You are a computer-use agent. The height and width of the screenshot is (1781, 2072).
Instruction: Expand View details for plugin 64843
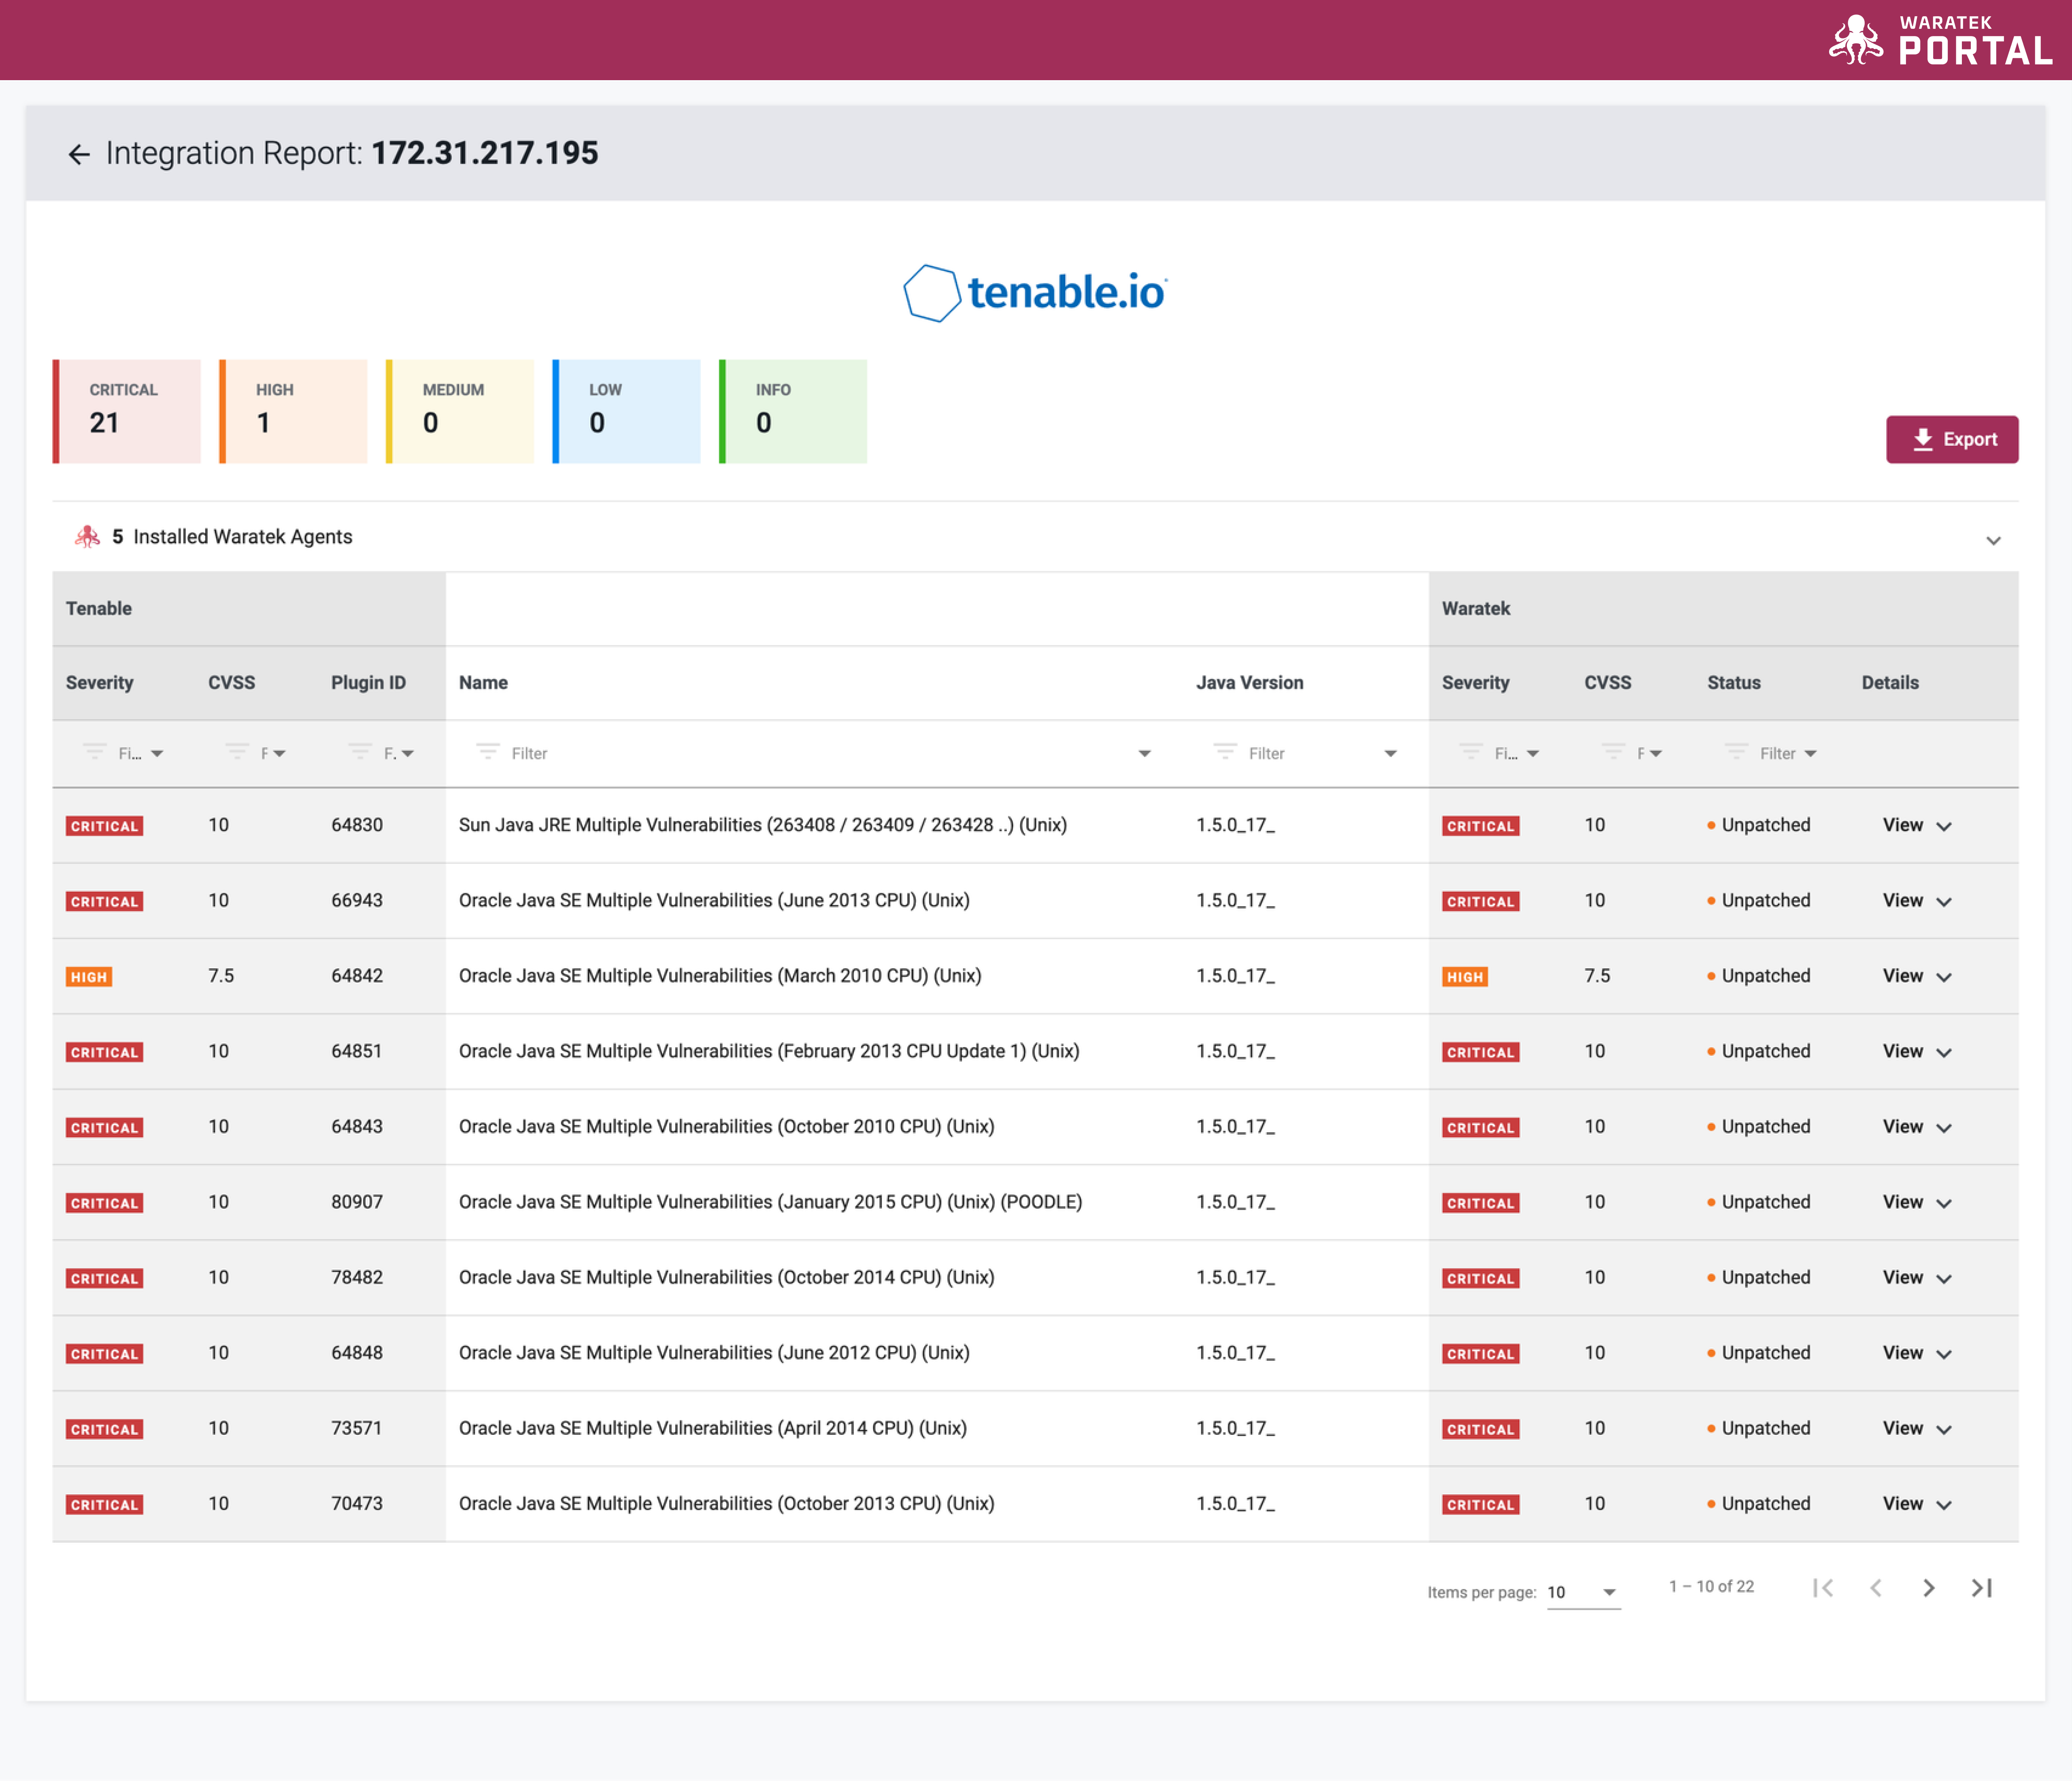pyautogui.click(x=1917, y=1127)
